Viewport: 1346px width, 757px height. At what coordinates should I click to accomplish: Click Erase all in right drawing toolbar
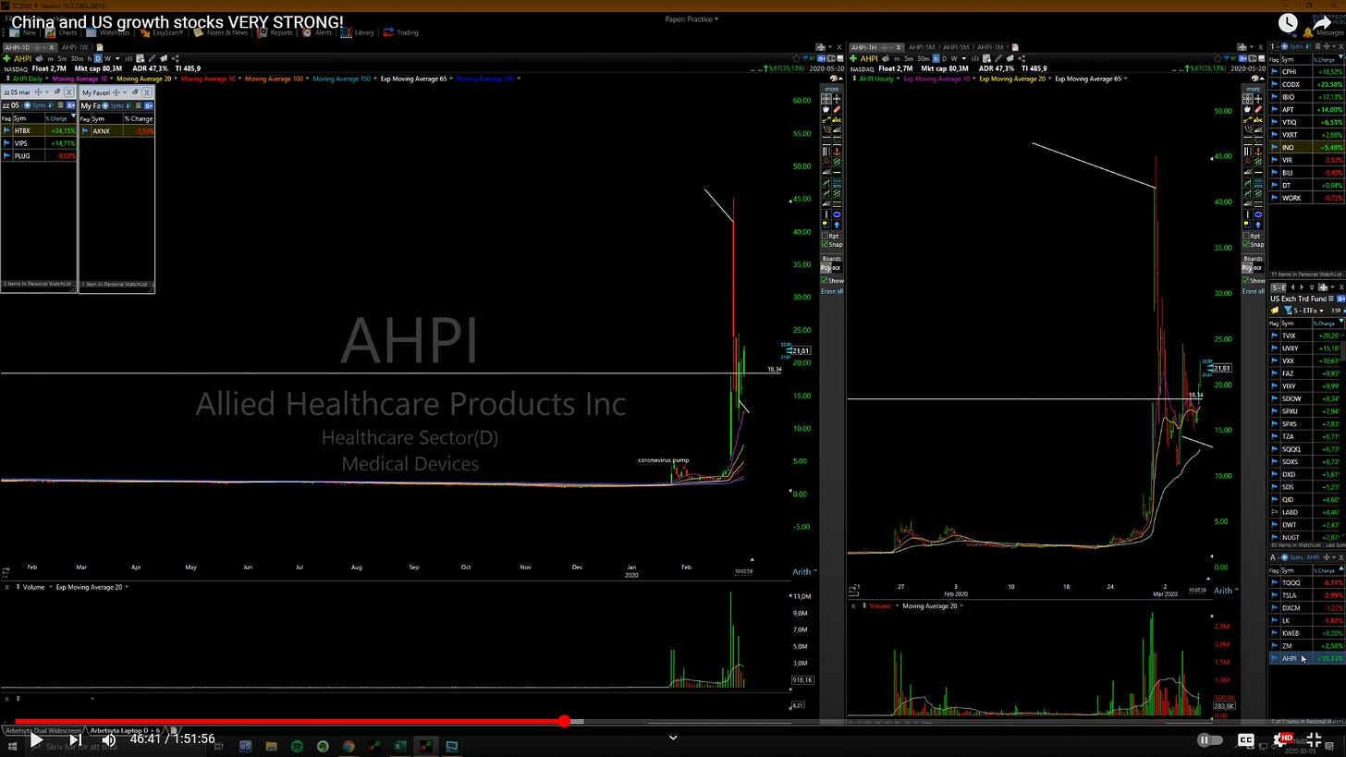(x=1253, y=291)
